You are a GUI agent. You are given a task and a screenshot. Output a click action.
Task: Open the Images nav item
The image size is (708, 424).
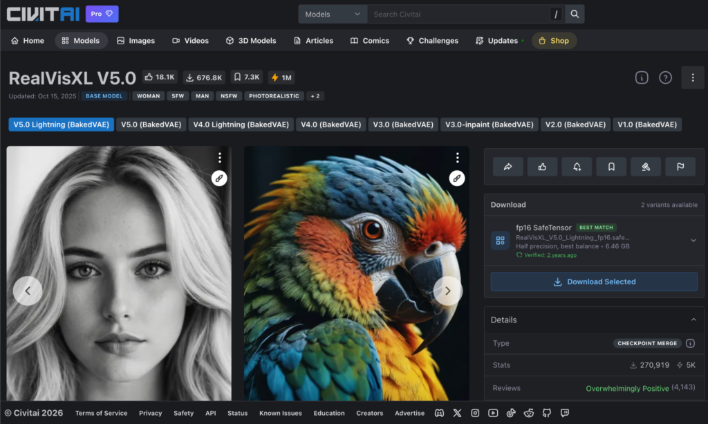click(136, 41)
